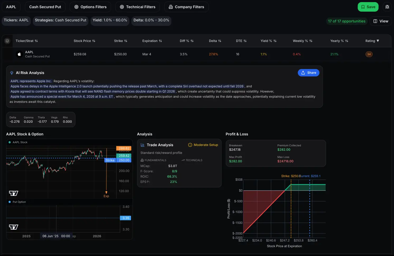Viewport: 394px width, 256px height.
Task: Select the TECHNICALS tab
Action: click(192, 160)
